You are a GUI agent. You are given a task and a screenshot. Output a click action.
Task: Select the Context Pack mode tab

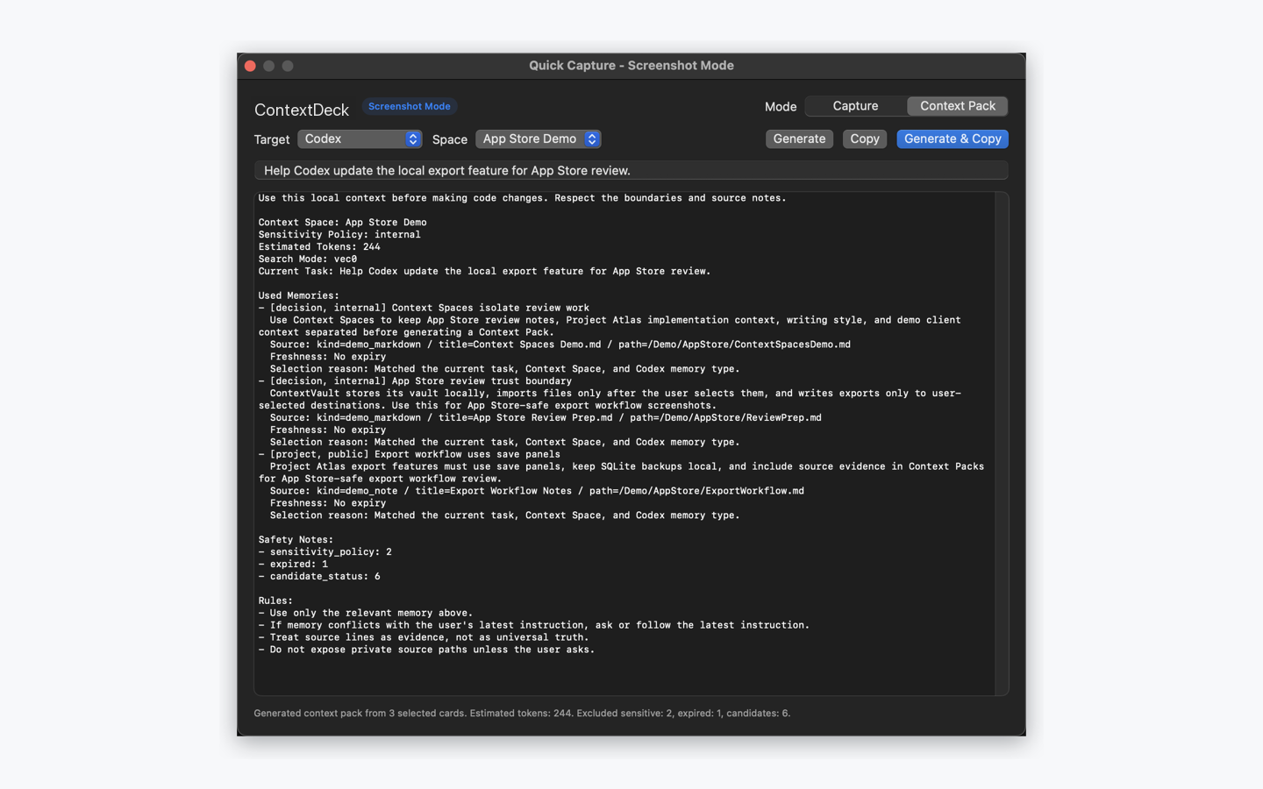coord(957,106)
